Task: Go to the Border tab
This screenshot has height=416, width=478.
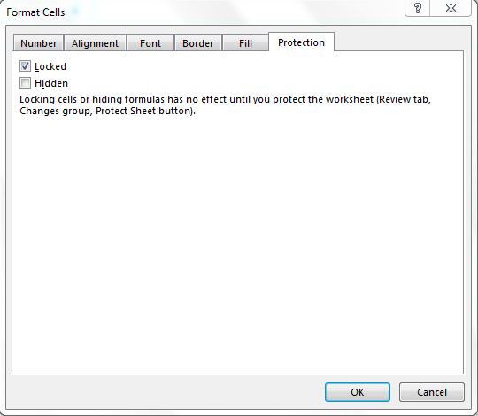Action: (198, 43)
